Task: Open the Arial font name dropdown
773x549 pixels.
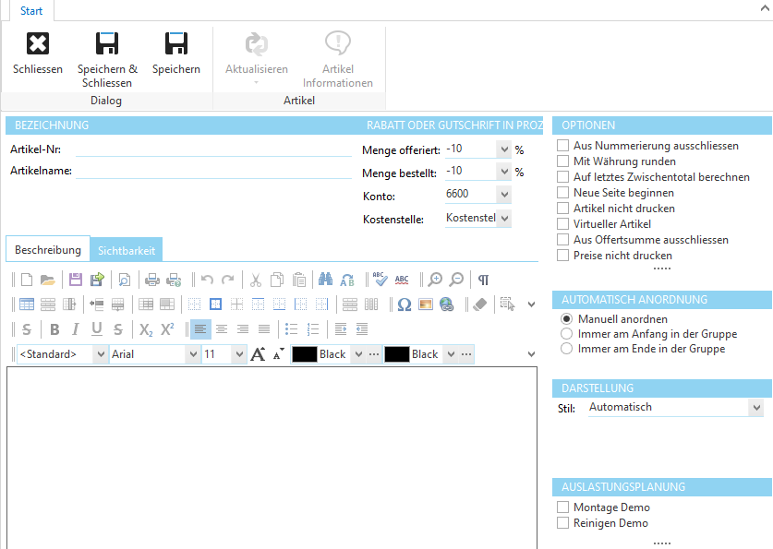Action: [193, 354]
